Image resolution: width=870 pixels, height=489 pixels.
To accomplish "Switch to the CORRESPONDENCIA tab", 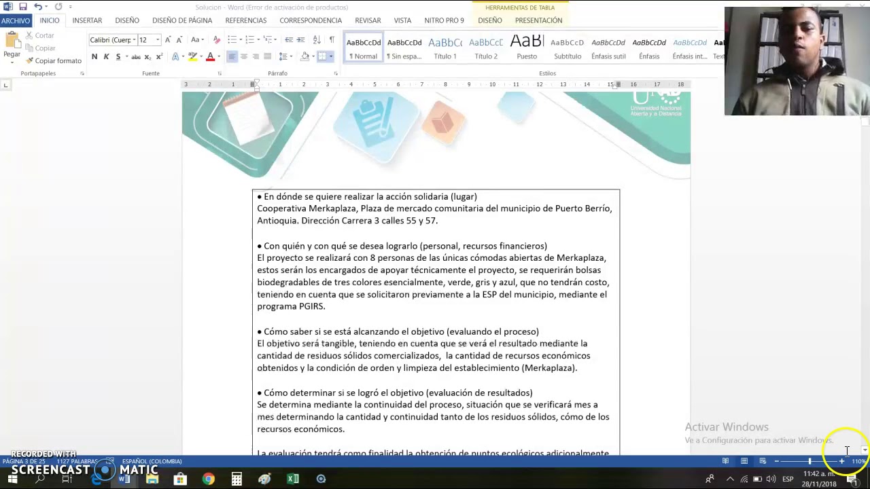I will pyautogui.click(x=311, y=20).
